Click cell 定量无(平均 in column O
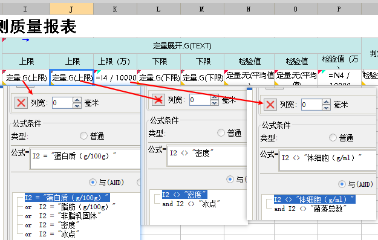The image size is (378, 240). pyautogui.click(x=296, y=77)
